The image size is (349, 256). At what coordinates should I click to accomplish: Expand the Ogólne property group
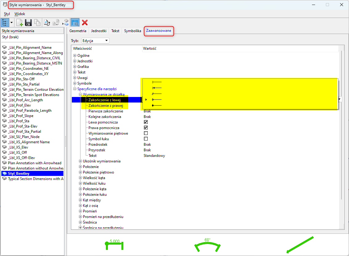click(x=75, y=56)
